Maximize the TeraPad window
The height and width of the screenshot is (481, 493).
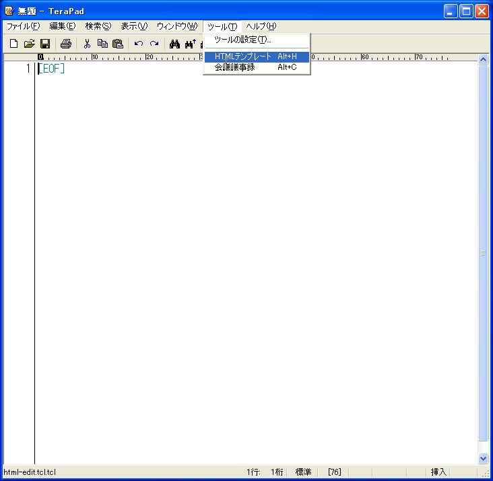(x=466, y=11)
